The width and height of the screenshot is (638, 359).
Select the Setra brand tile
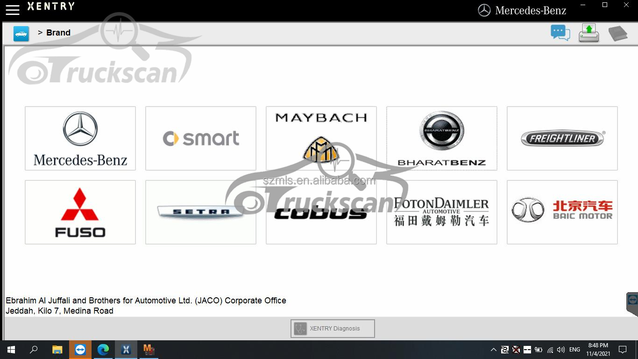tap(201, 212)
